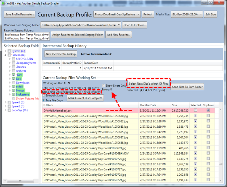
Task: Select the Symbolic Links radio button
Action: 44,96
